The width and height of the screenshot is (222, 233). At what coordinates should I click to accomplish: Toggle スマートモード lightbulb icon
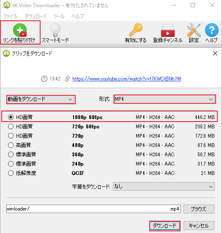tap(55, 30)
